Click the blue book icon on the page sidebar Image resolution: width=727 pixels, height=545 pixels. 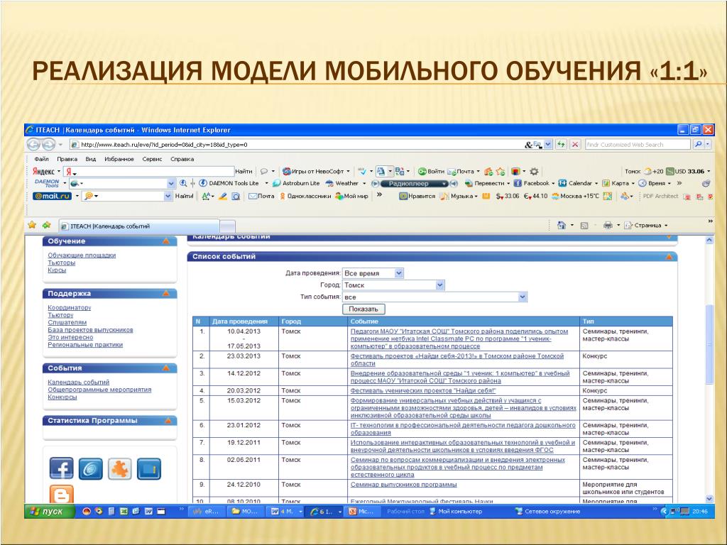149,468
